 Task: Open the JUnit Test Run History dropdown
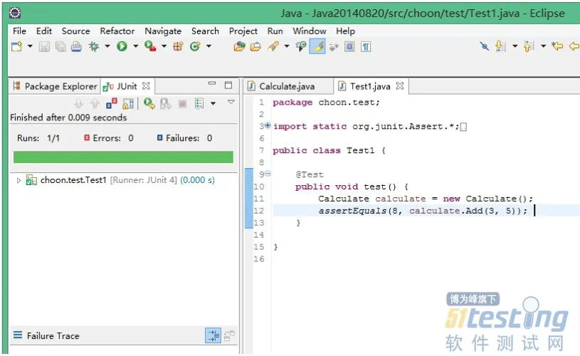[213, 104]
